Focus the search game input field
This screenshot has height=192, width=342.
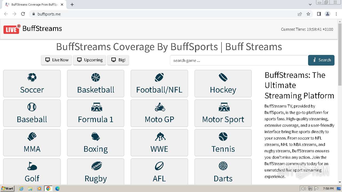239,60
